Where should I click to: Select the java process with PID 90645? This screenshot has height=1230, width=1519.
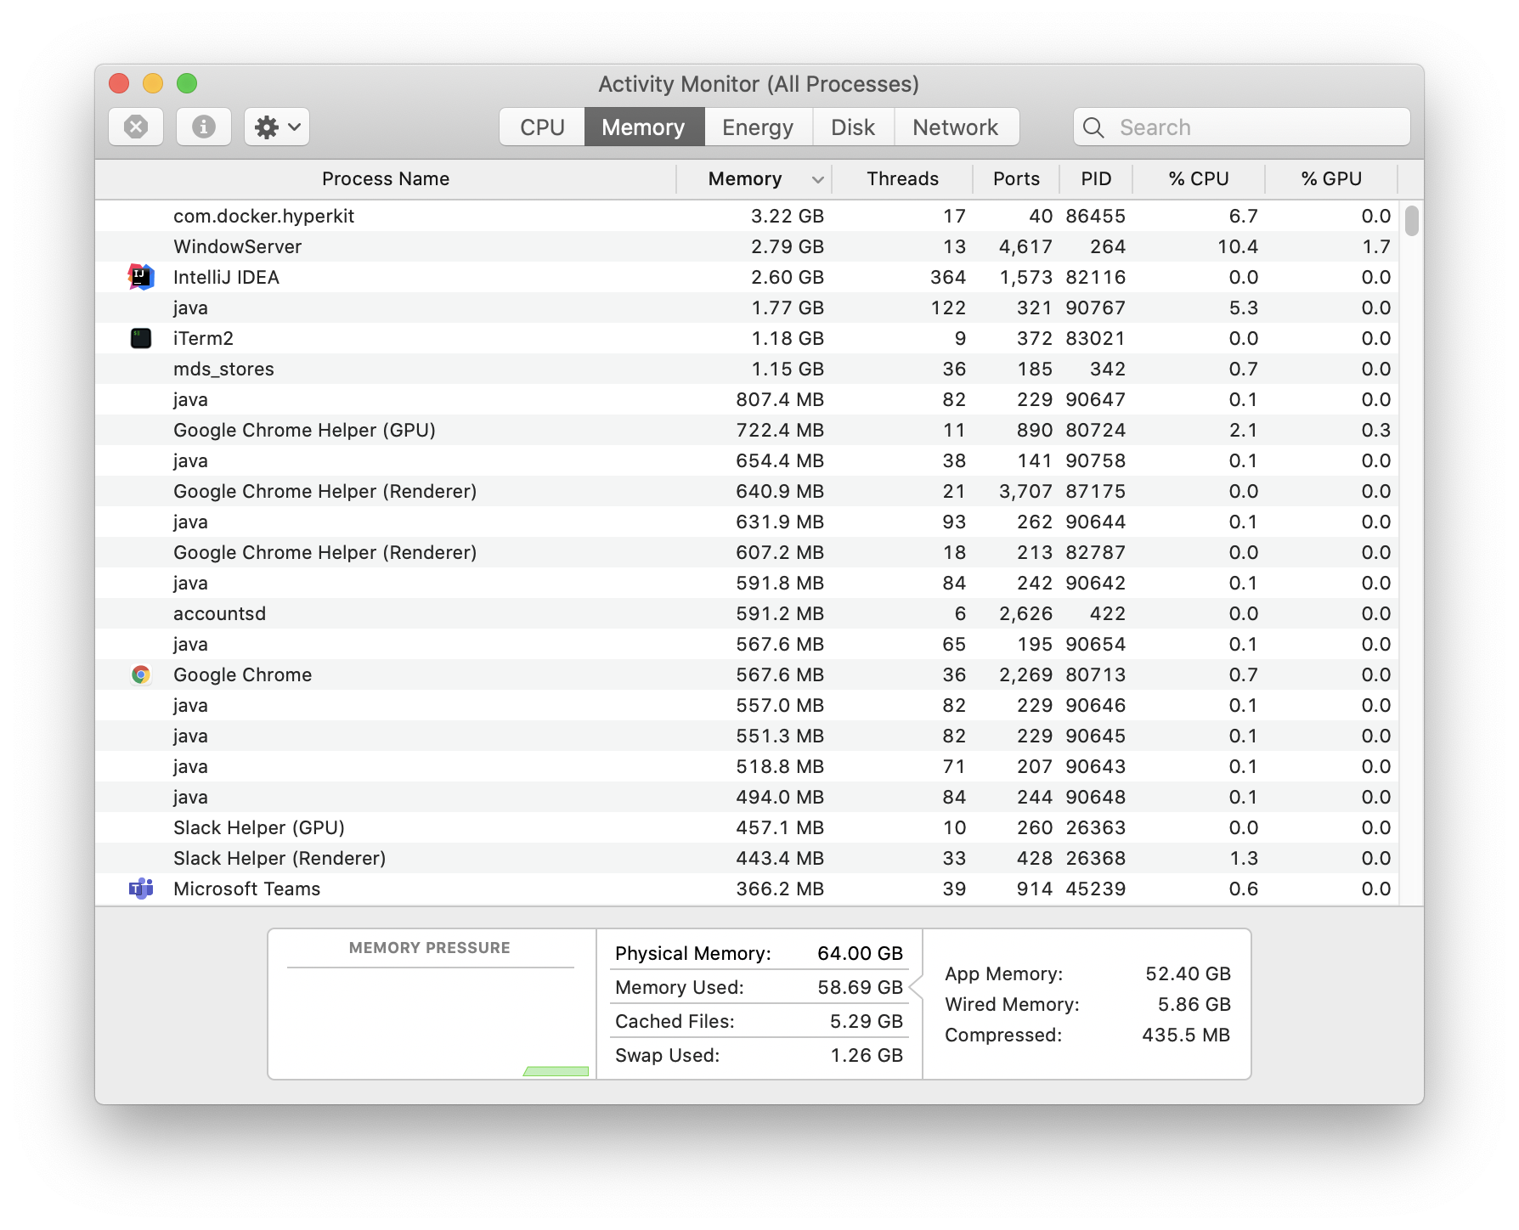click(747, 736)
